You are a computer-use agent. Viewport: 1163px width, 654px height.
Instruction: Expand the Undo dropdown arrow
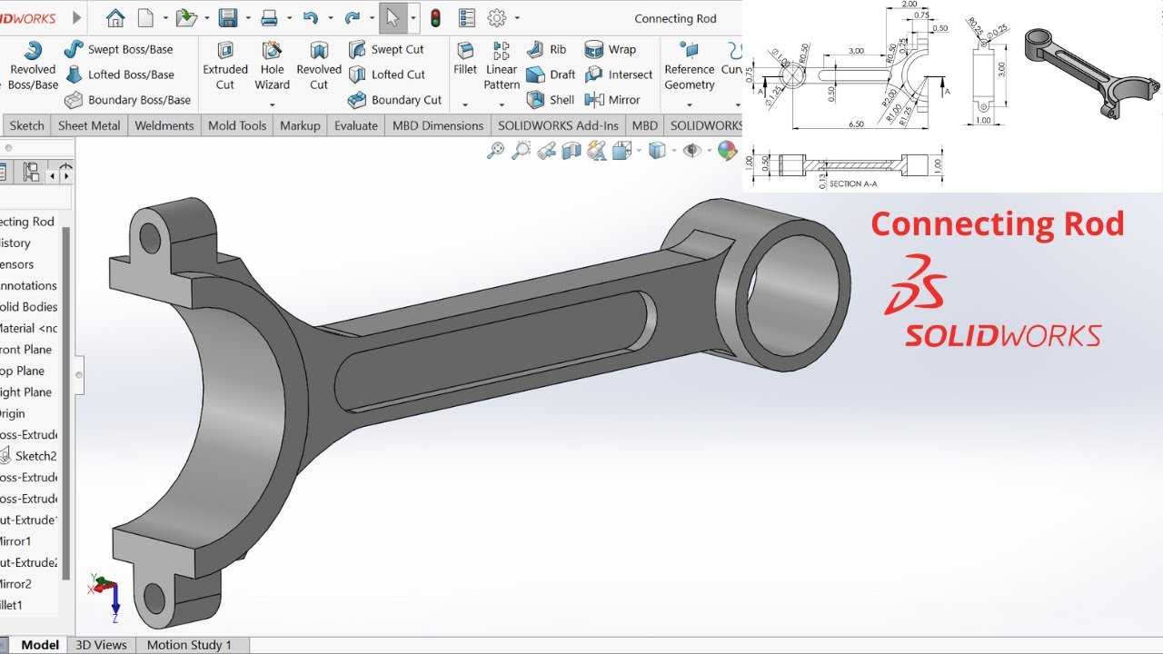(x=331, y=18)
